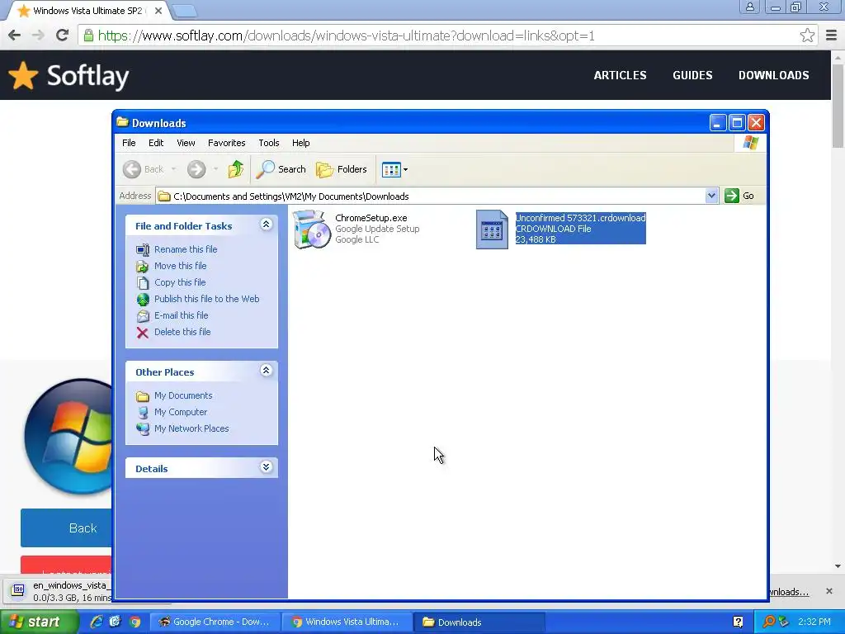Viewport: 845px width, 634px height.
Task: Click Delete this file
Action: point(182,332)
